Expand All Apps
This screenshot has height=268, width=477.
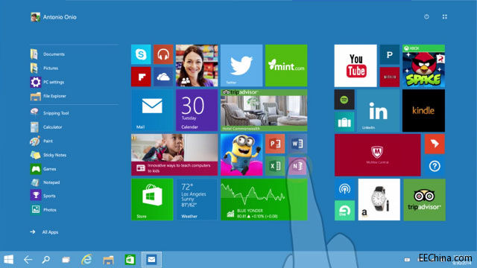tap(45, 232)
